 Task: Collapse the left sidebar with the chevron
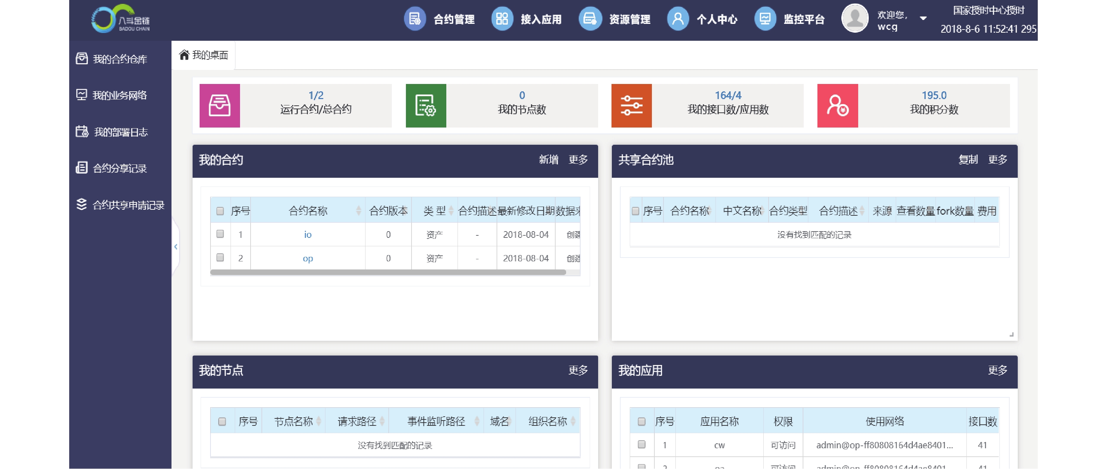[x=176, y=247]
